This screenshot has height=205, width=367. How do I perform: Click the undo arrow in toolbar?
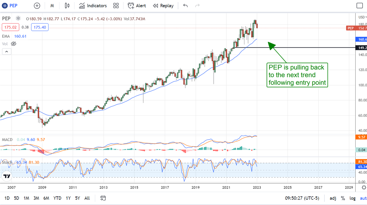[x=185, y=6]
